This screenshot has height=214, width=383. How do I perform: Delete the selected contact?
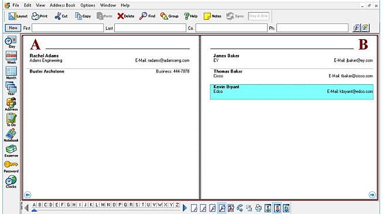tap(126, 16)
